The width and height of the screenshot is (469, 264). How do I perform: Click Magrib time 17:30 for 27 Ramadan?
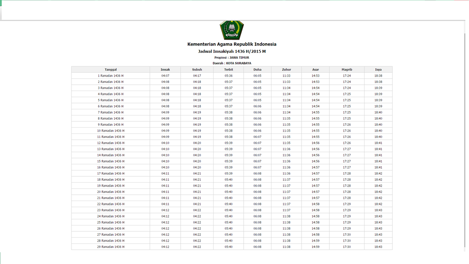[347, 235]
